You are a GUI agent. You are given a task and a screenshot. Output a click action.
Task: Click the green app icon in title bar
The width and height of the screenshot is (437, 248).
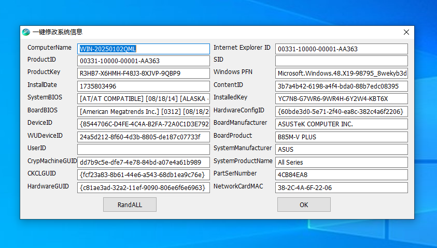26,32
